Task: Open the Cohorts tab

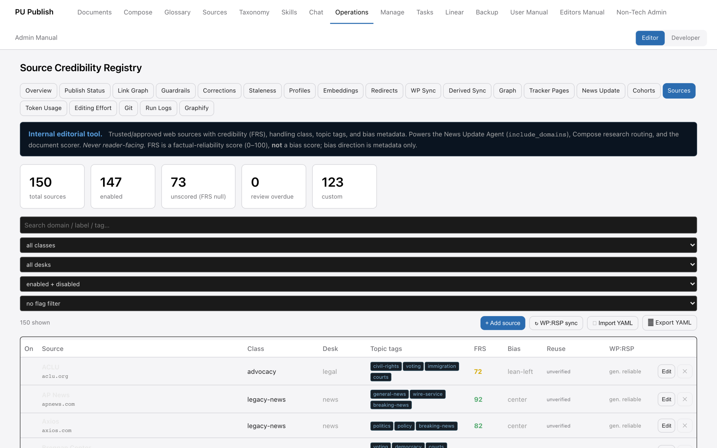Action: [x=644, y=91]
